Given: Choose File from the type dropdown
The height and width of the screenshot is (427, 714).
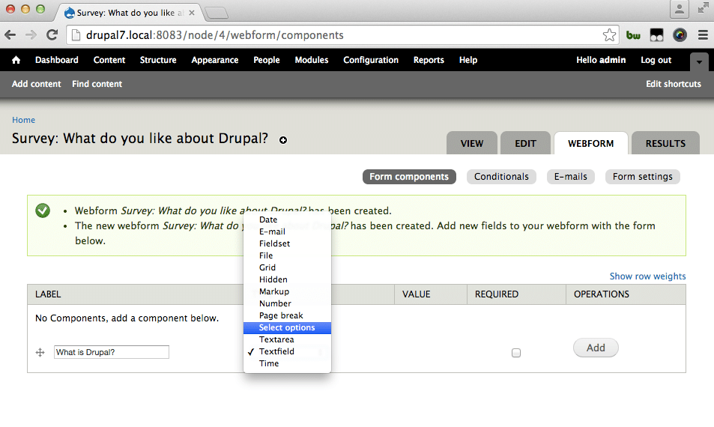Looking at the screenshot, I should 288,255.
